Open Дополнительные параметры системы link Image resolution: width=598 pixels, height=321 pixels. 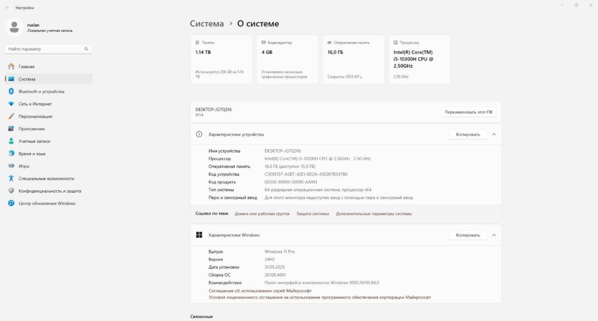[374, 214]
